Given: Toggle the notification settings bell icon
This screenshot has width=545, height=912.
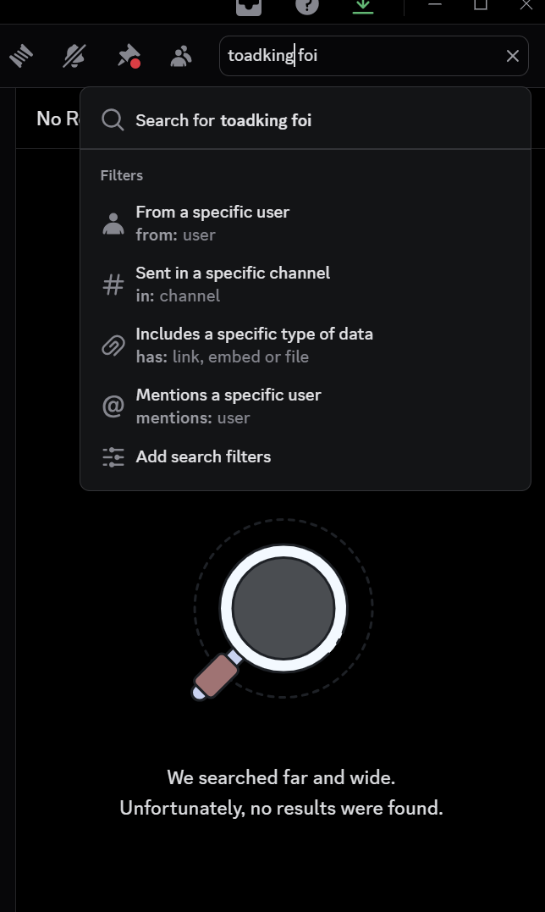Looking at the screenshot, I should pyautogui.click(x=74, y=57).
